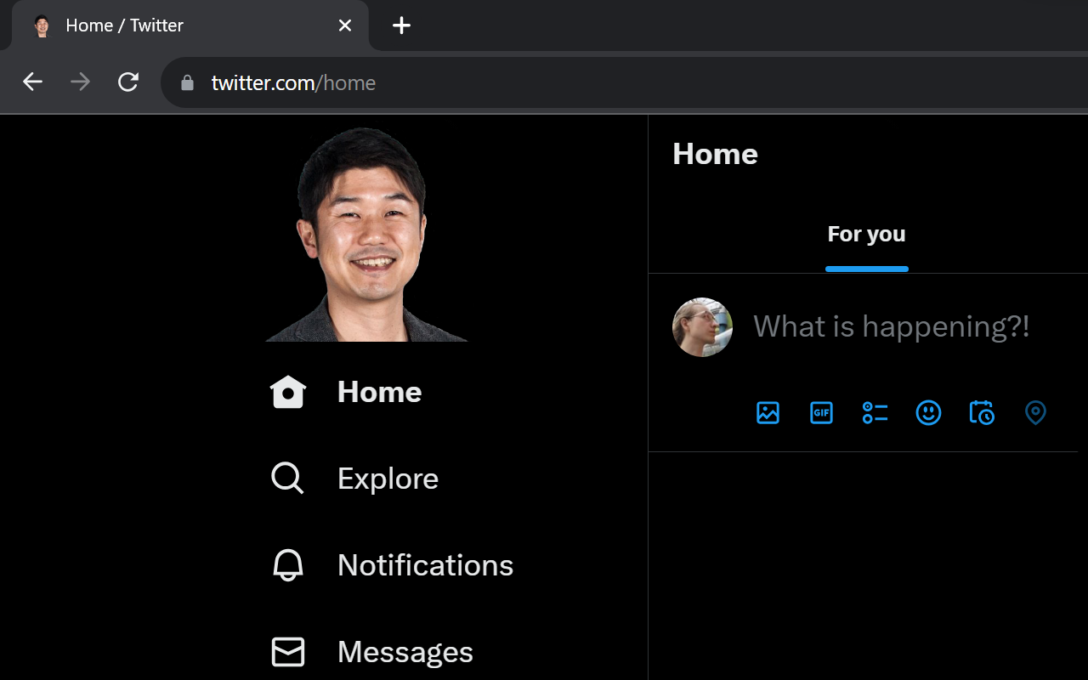Select the Explore magnifying glass icon
This screenshot has width=1088, height=680.
pos(287,479)
